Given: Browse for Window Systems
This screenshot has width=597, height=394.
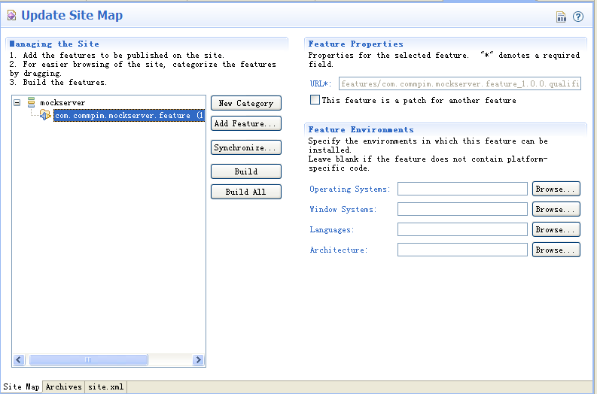Looking at the screenshot, I should (x=556, y=209).
